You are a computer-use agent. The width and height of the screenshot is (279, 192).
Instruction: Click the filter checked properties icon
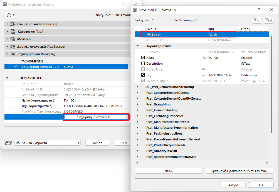(x=268, y=20)
